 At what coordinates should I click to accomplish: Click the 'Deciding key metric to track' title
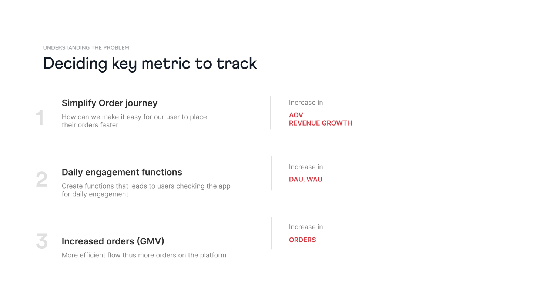tap(150, 64)
